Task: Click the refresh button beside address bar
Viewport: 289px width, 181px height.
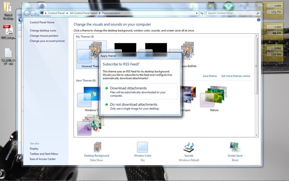Action: pos(202,13)
